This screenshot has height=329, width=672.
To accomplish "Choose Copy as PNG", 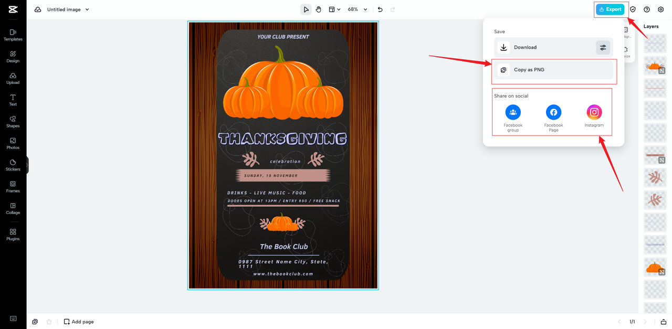I will 553,70.
